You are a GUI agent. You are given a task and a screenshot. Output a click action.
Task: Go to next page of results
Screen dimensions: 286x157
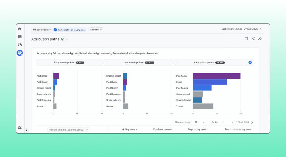point(252,122)
